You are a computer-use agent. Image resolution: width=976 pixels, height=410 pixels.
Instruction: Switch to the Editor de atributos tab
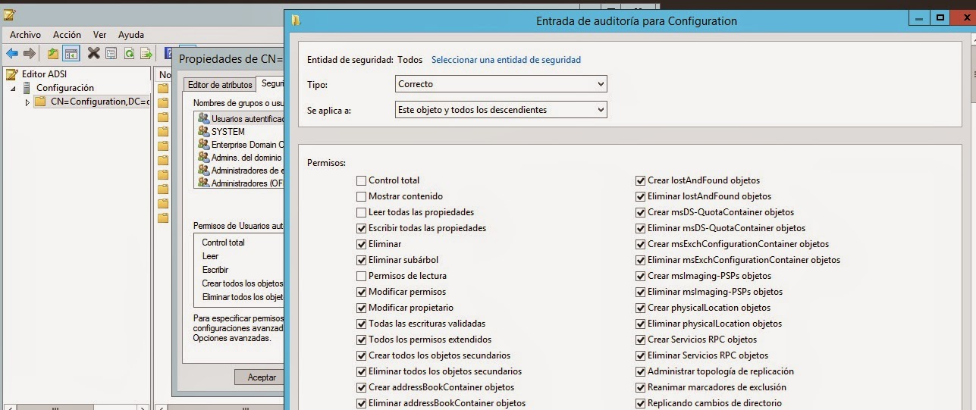(x=219, y=85)
